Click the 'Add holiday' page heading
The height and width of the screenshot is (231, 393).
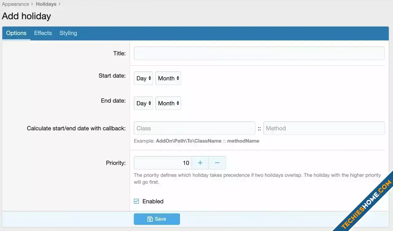pyautogui.click(x=26, y=16)
